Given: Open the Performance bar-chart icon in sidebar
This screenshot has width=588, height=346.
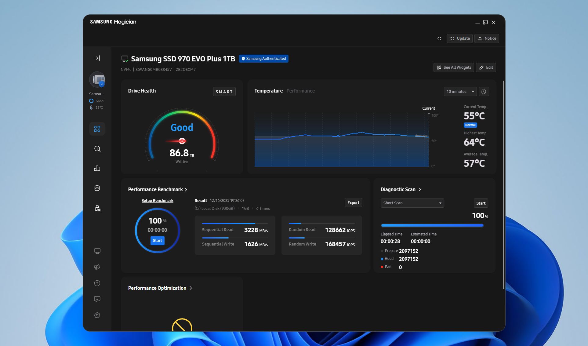Looking at the screenshot, I should pos(97,168).
